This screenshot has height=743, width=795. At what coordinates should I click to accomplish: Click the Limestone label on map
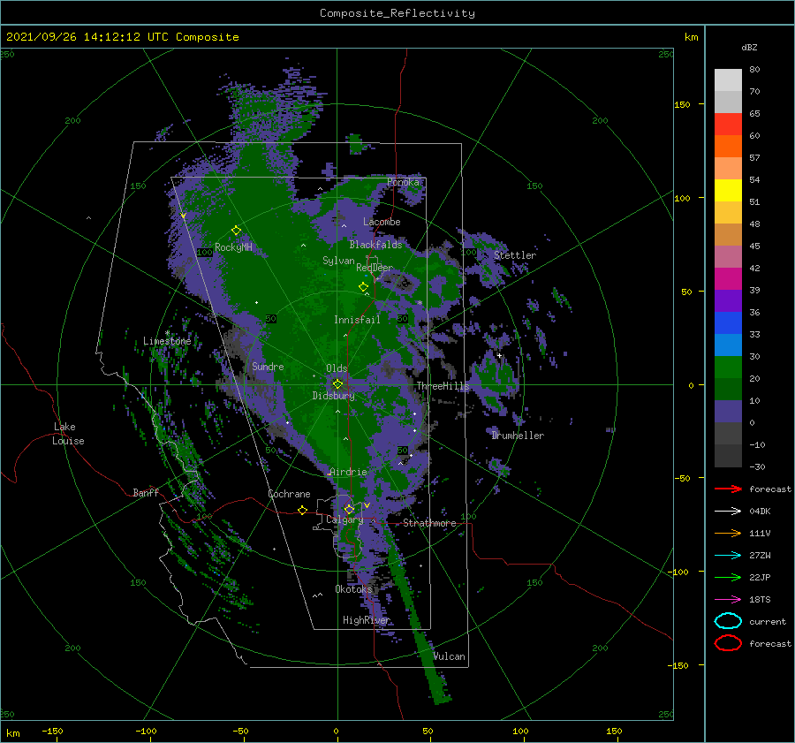tap(167, 341)
